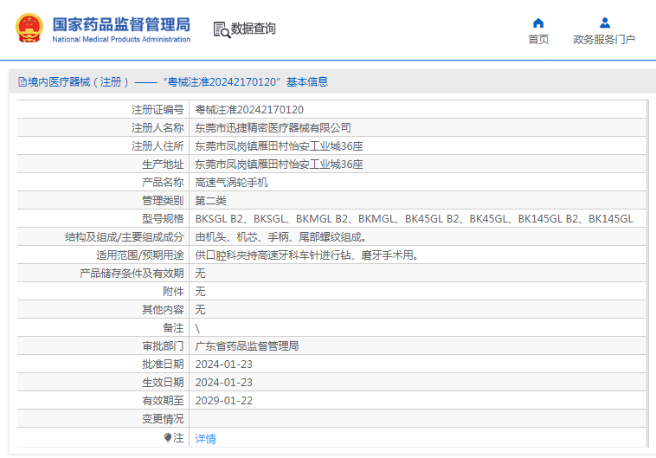This screenshot has width=656, height=458.
Task: Click the 审批部门 row label
Action: coord(163,346)
